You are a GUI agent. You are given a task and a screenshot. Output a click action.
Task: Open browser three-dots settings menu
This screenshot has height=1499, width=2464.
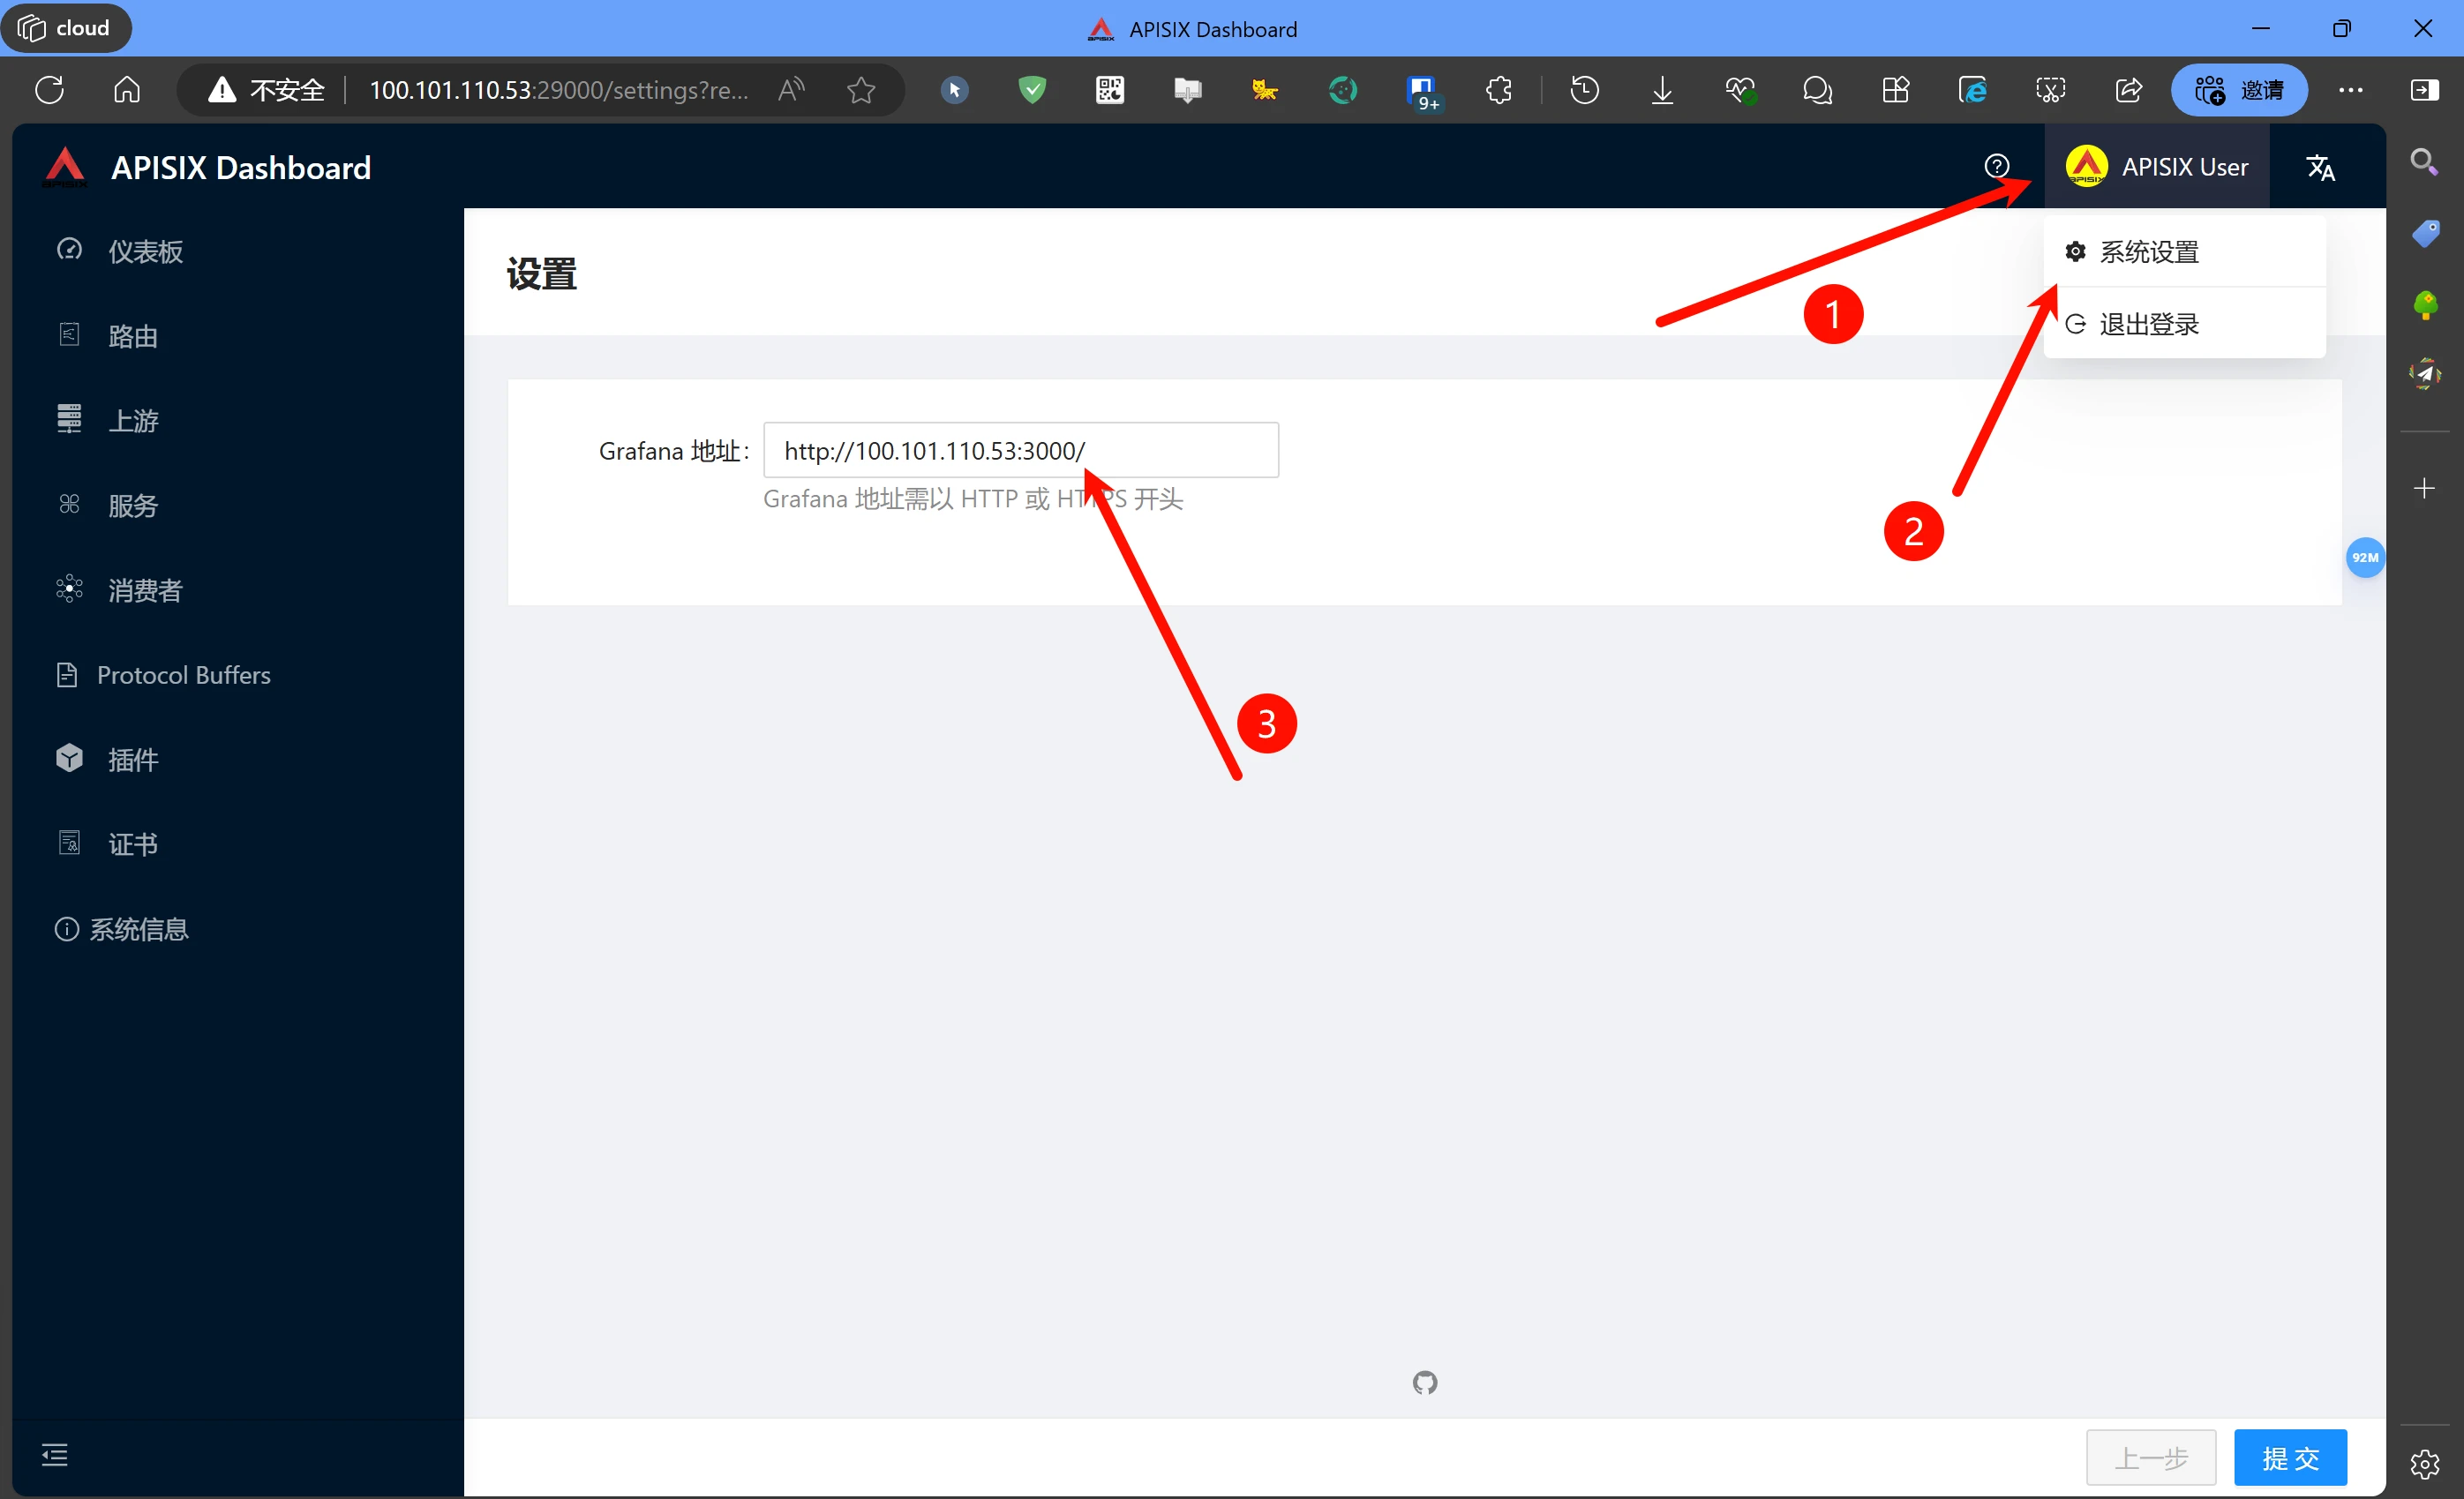2350,90
